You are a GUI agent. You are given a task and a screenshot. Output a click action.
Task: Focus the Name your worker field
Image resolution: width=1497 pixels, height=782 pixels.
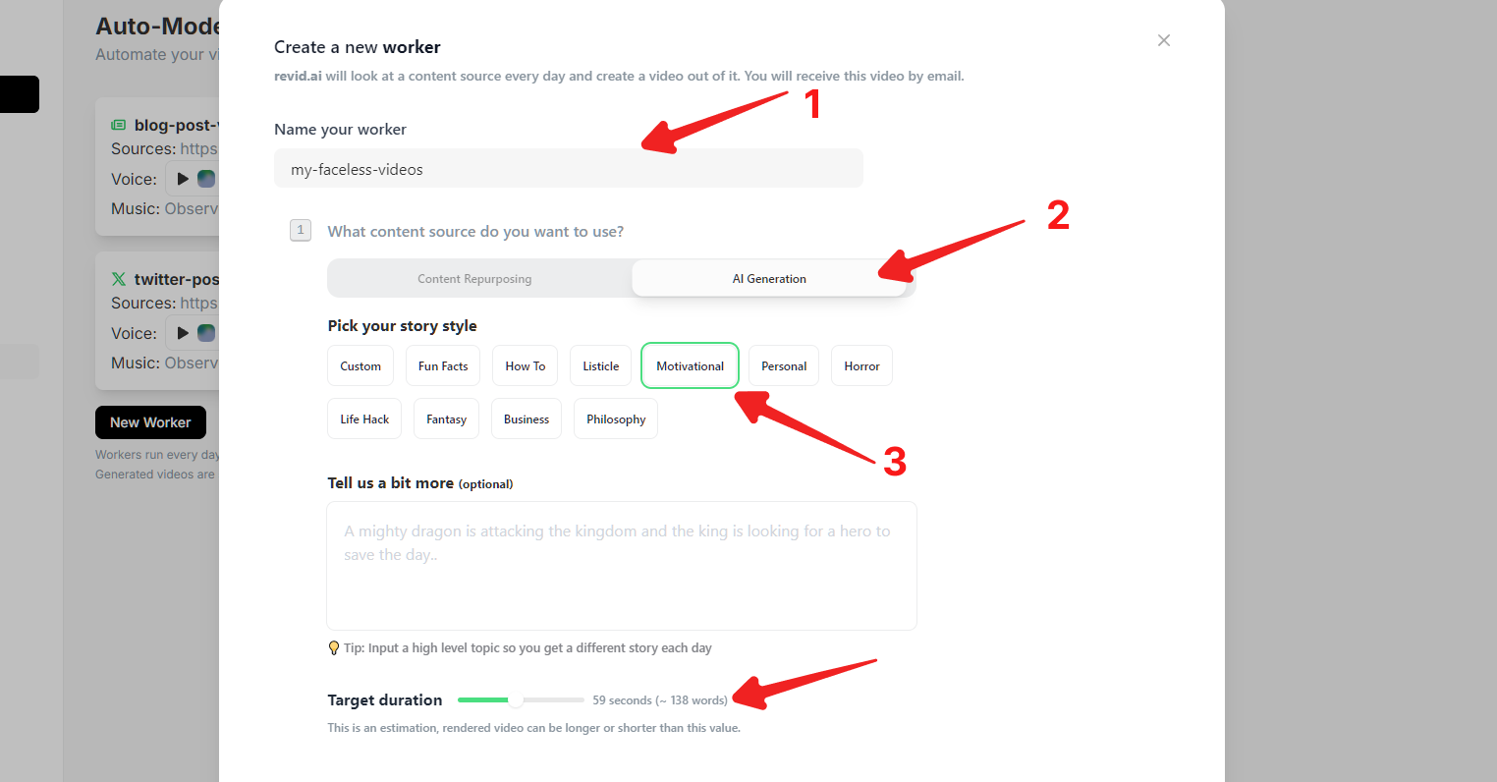tap(568, 169)
